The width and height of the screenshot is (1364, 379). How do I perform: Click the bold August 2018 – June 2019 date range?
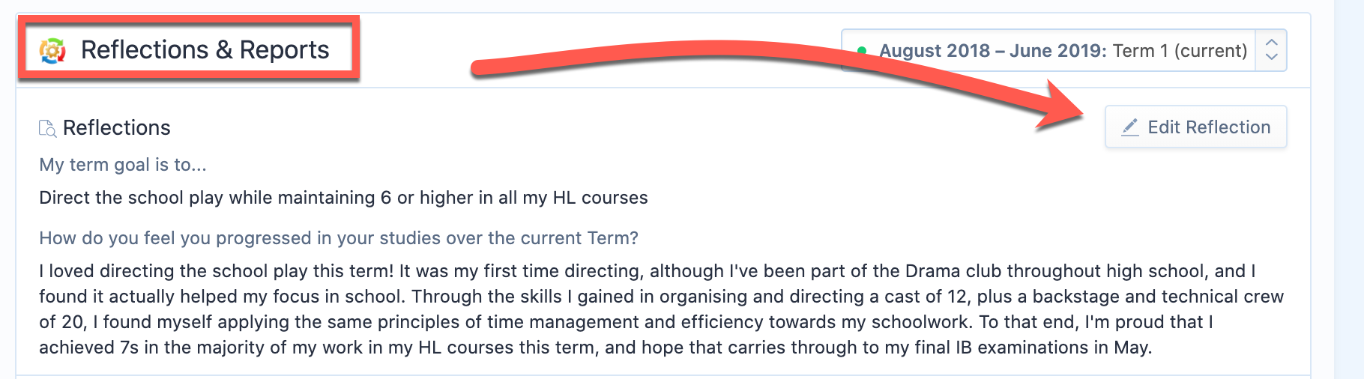point(993,51)
